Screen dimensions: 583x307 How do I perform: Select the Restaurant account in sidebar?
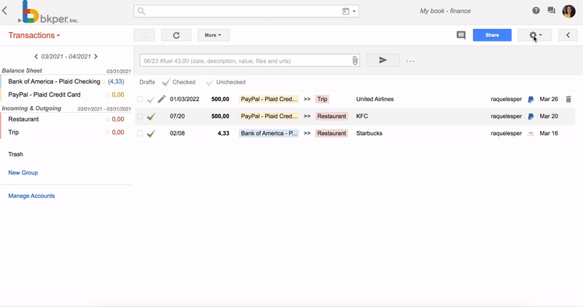tap(23, 119)
